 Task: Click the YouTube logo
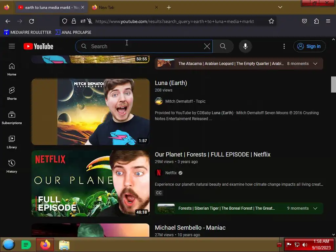(x=38, y=46)
